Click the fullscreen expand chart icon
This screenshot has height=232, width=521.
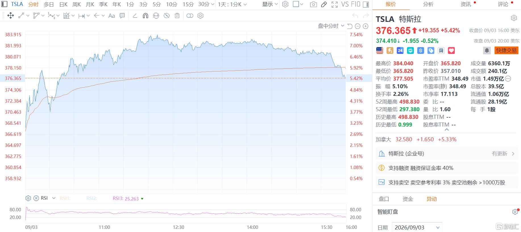click(x=335, y=4)
